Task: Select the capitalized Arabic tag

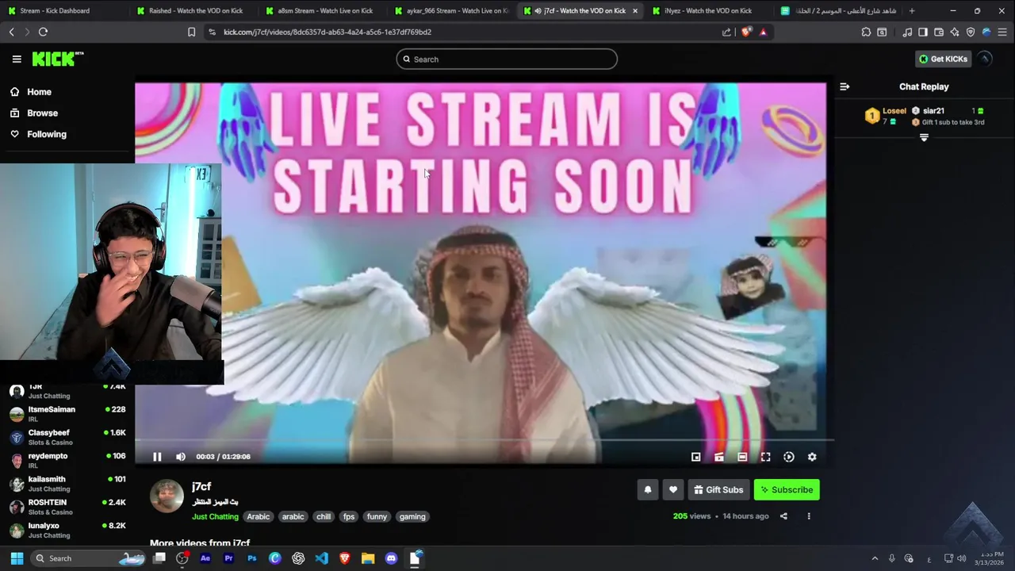Action: tap(259, 516)
